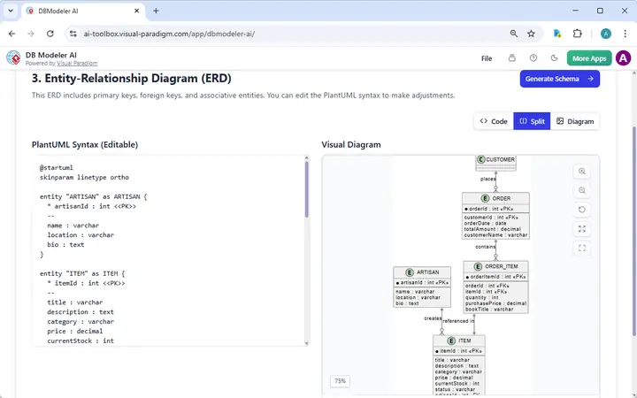This screenshot has height=398, width=637.
Task: Switch to the Code view tab
Action: (494, 121)
